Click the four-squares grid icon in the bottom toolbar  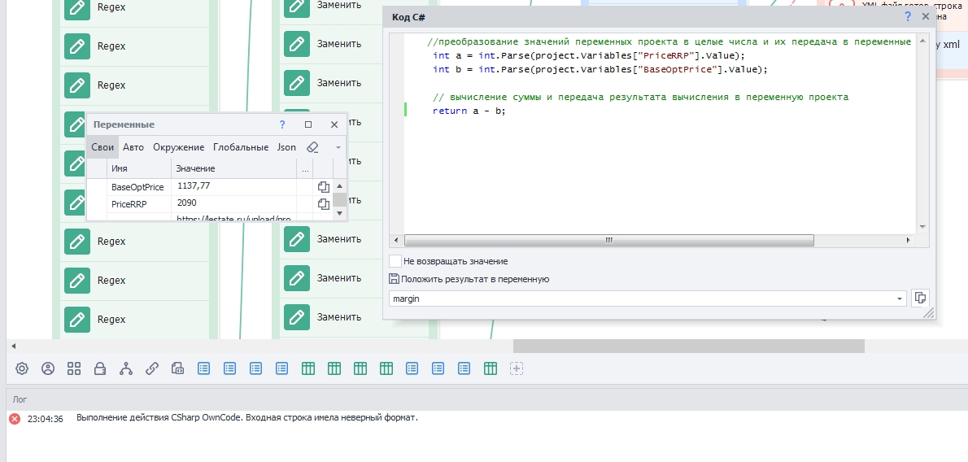point(74,368)
